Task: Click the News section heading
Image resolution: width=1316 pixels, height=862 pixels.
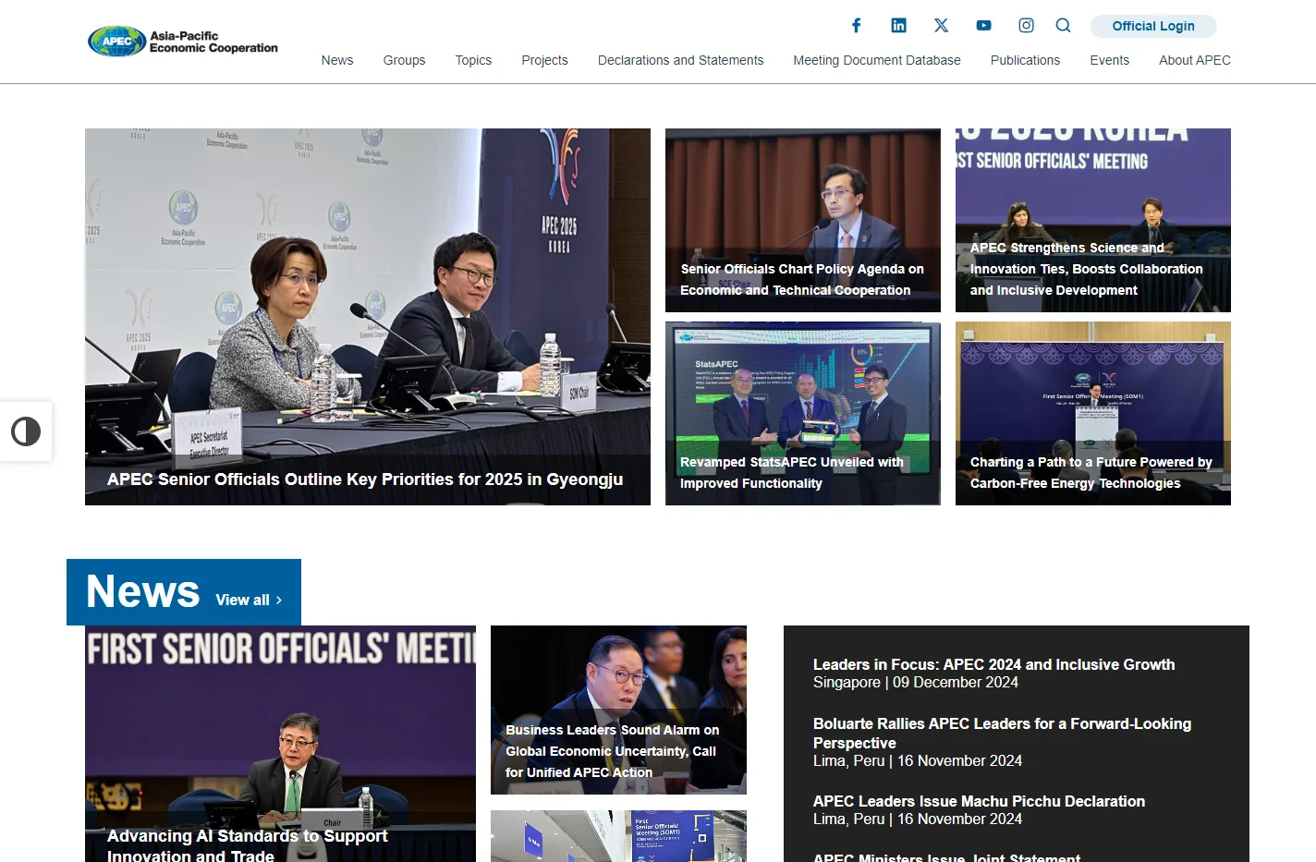Action: click(x=143, y=591)
